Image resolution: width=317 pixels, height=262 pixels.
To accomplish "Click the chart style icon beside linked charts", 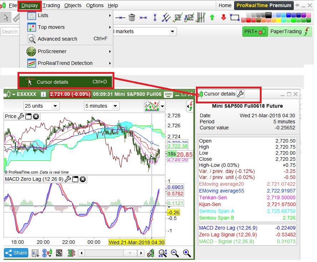I will click(x=59, y=253).
